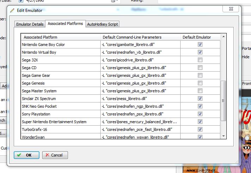Viewport: 251px width, 173px height.
Task: Uncheck default emulator for Super Nintendo Entertainment System
Action: pyautogui.click(x=200, y=122)
